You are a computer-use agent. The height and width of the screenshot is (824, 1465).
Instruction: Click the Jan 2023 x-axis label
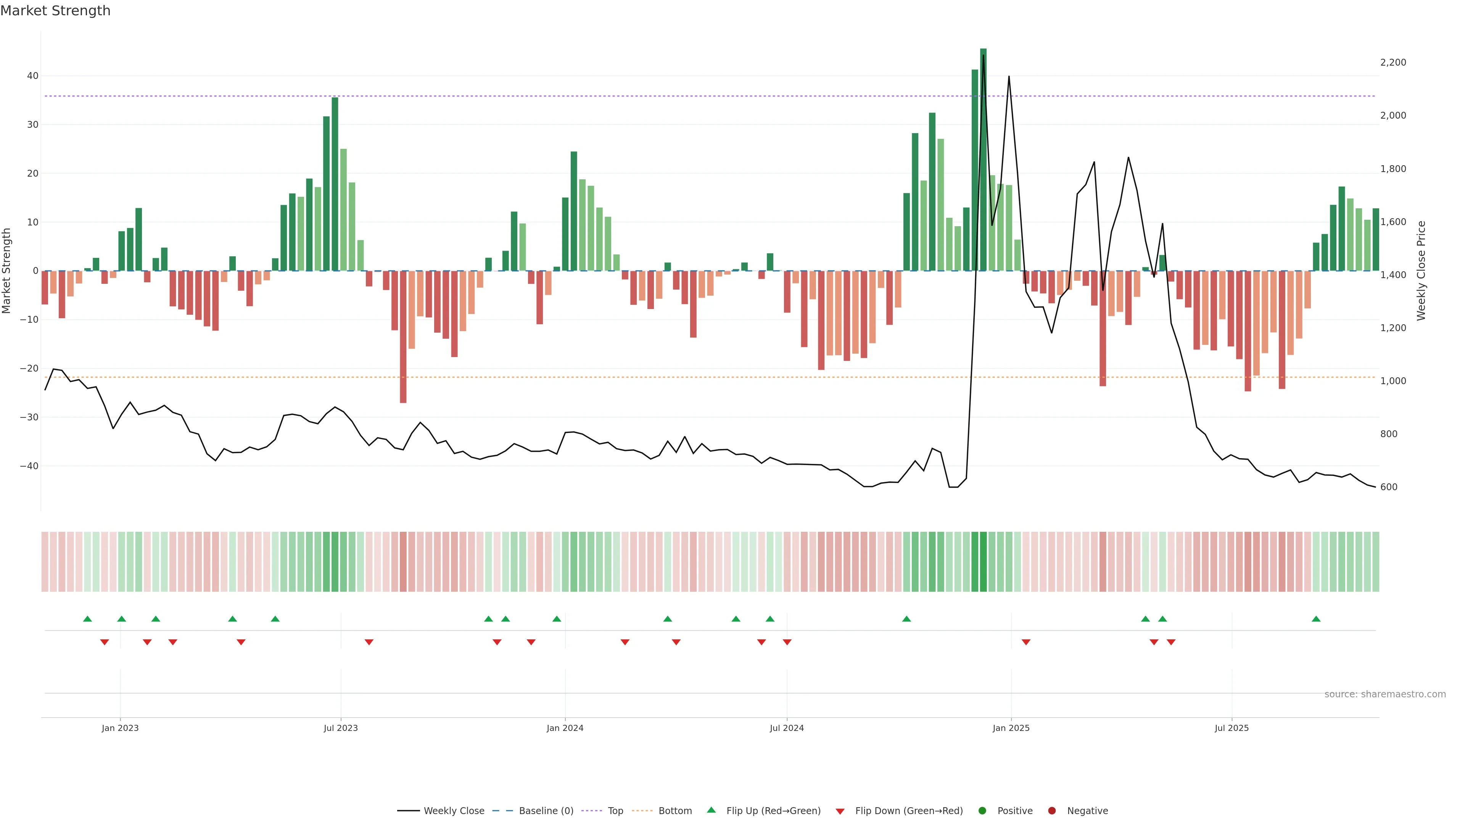[x=120, y=728]
